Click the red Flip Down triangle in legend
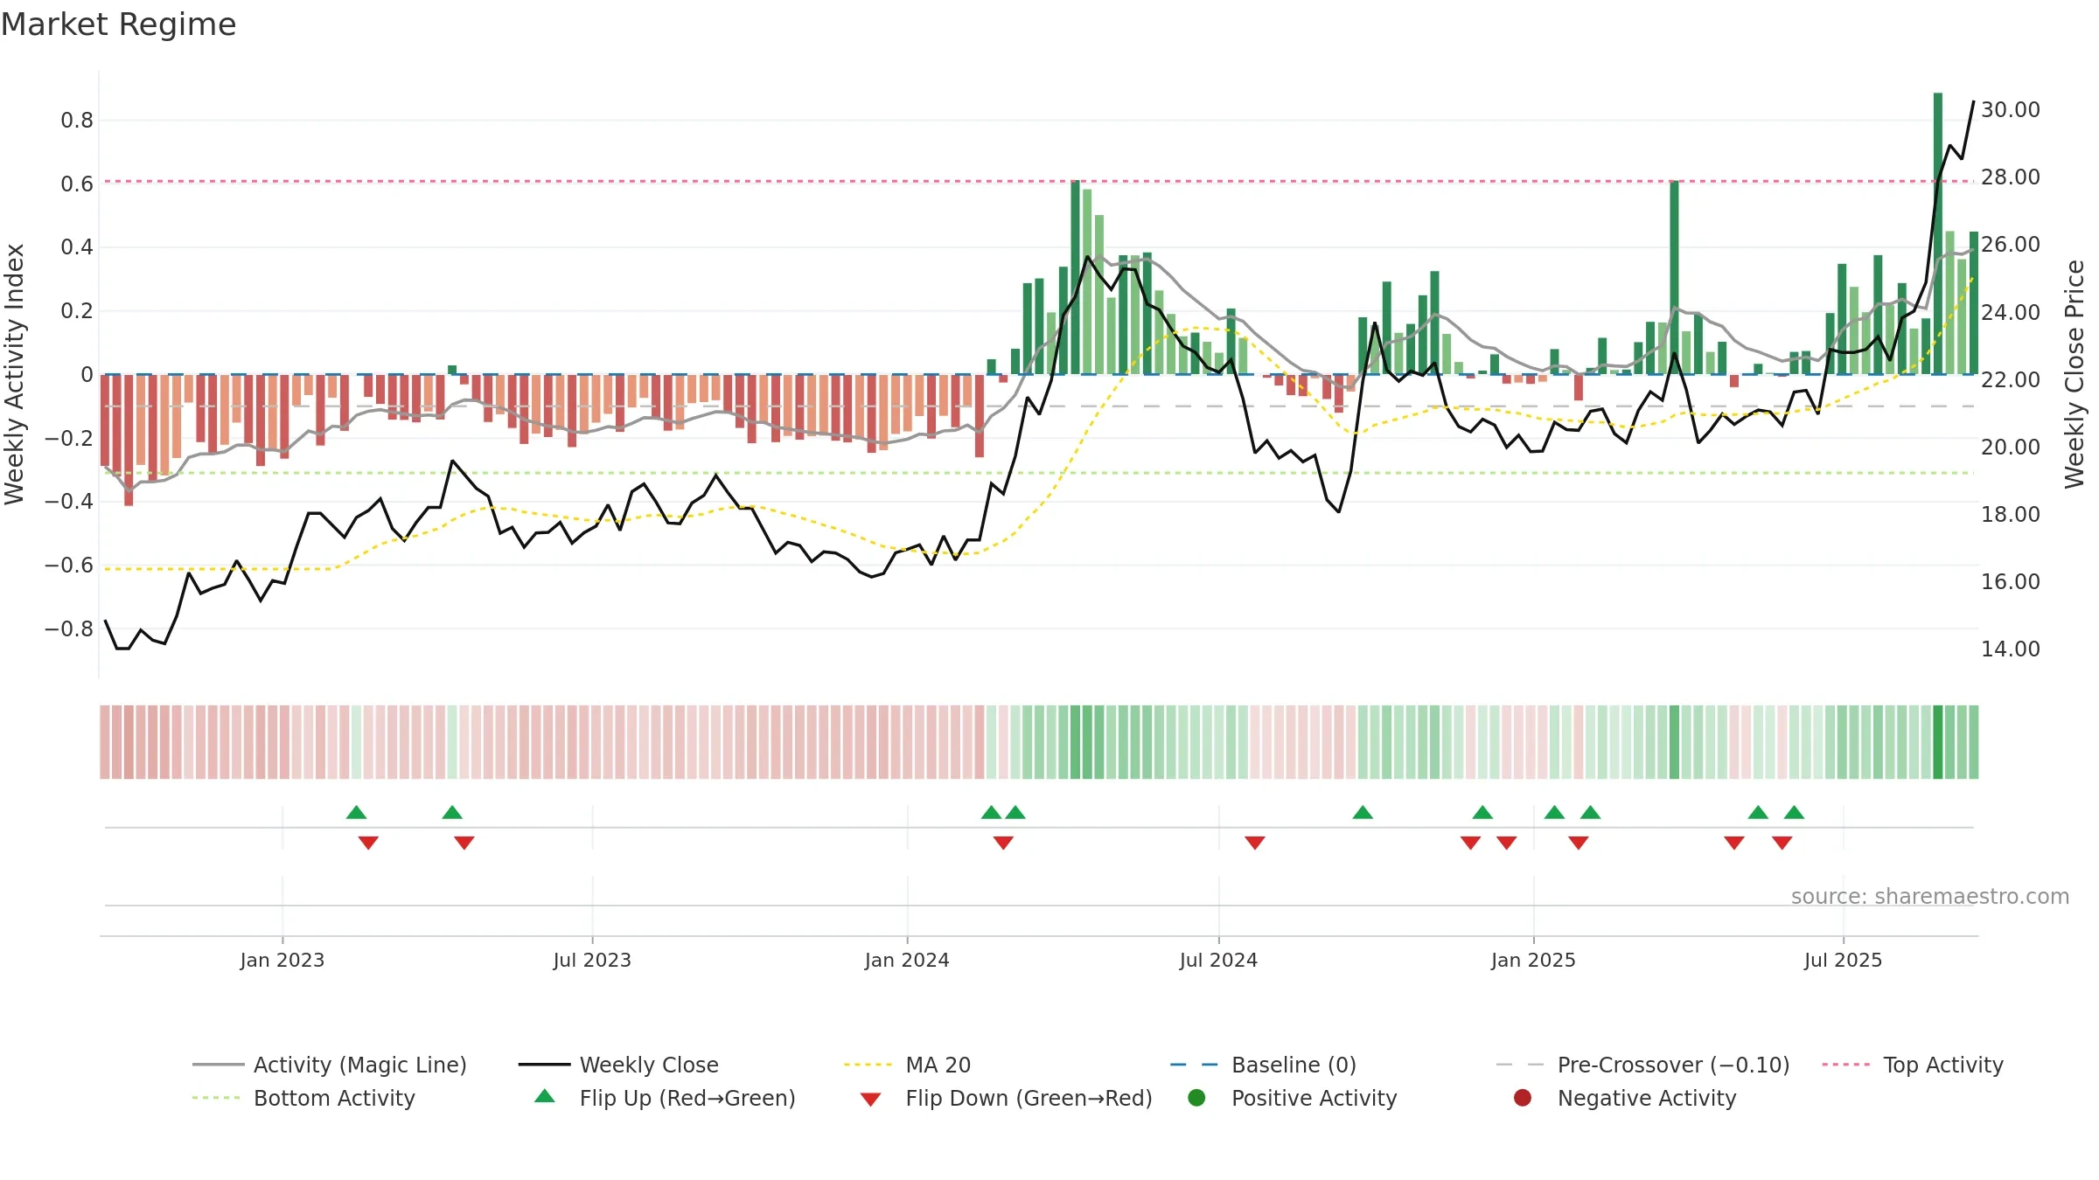The image size is (2099, 1180). point(870,1099)
